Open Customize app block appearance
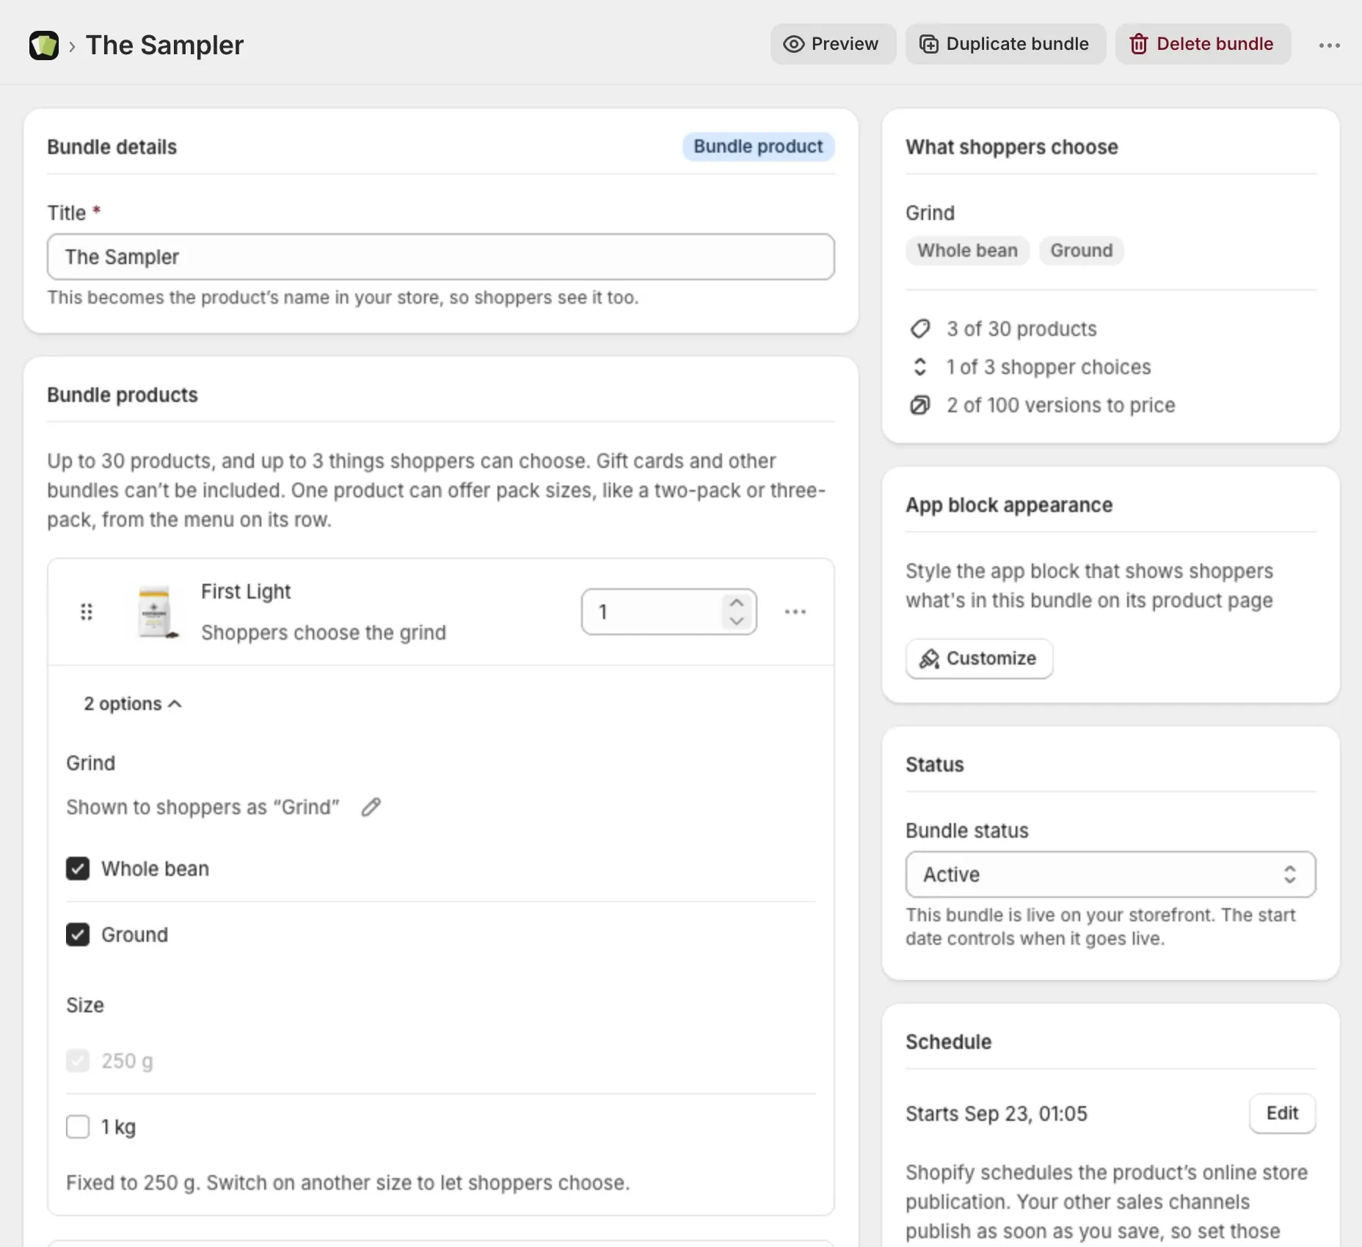The image size is (1362, 1247). 979,659
